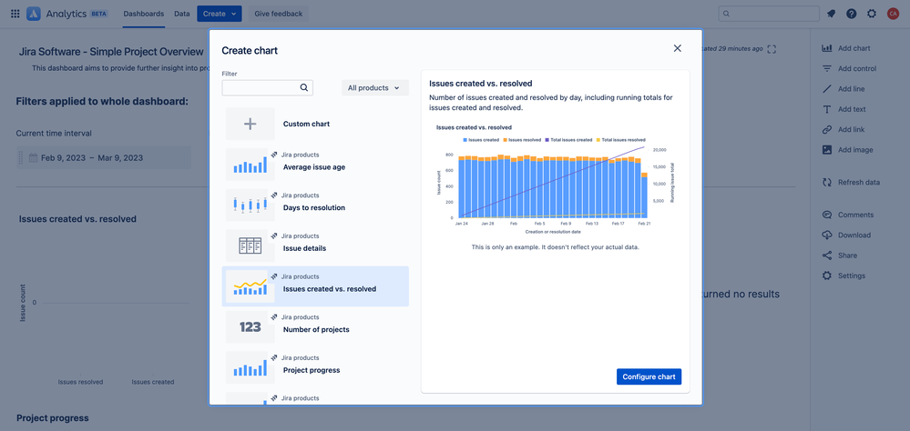Click the dashboard Settings gear in sidebar
The image size is (910, 431).
point(827,276)
